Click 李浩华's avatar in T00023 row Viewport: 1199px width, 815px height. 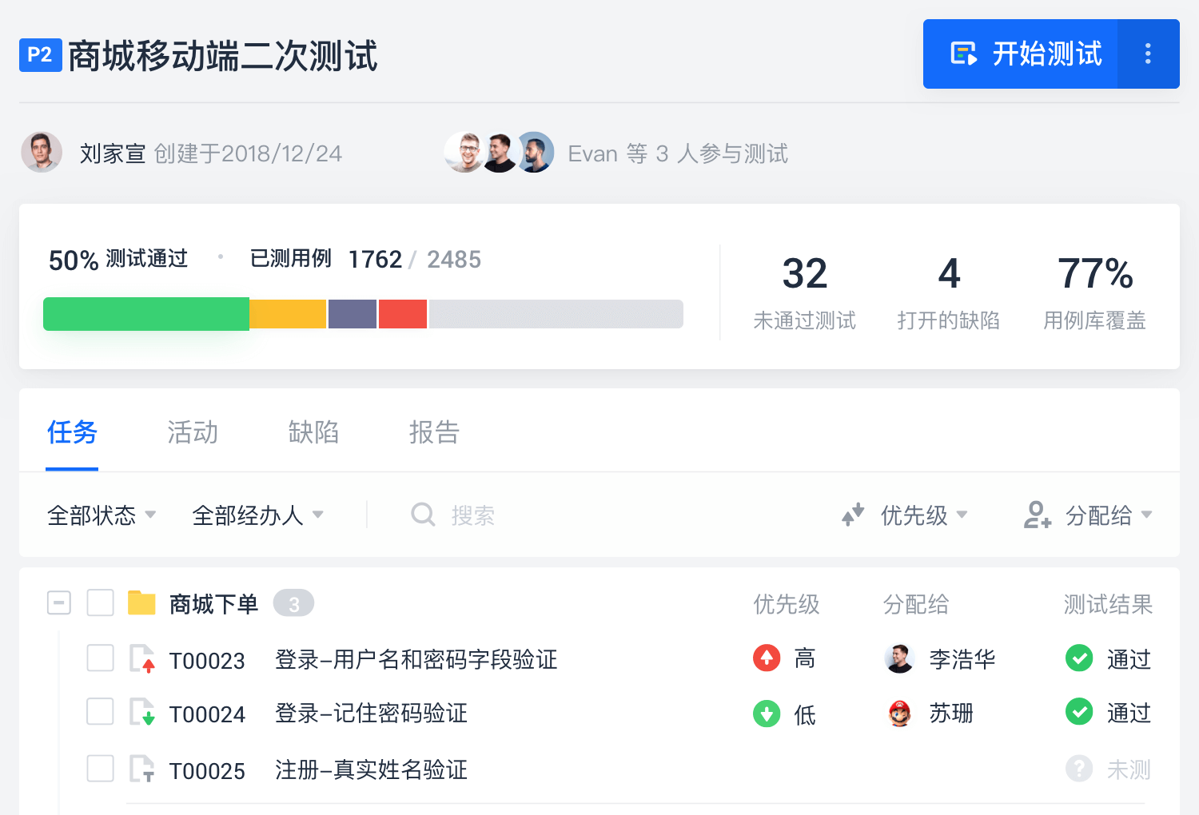tap(899, 658)
